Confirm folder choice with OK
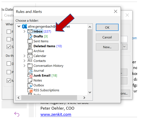Image resolution: width=142 pixels, height=119 pixels. 107,27
